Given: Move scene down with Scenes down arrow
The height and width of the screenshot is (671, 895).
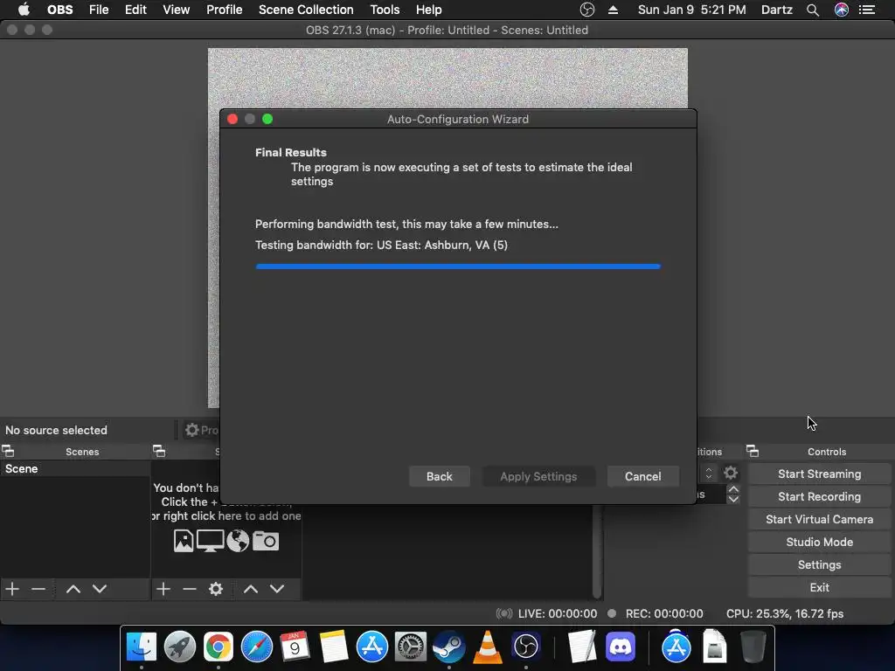Looking at the screenshot, I should tap(100, 589).
